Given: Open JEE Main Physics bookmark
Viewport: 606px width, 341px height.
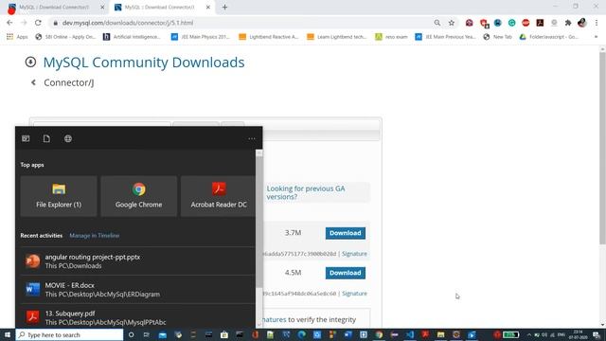Looking at the screenshot, I should 200,37.
